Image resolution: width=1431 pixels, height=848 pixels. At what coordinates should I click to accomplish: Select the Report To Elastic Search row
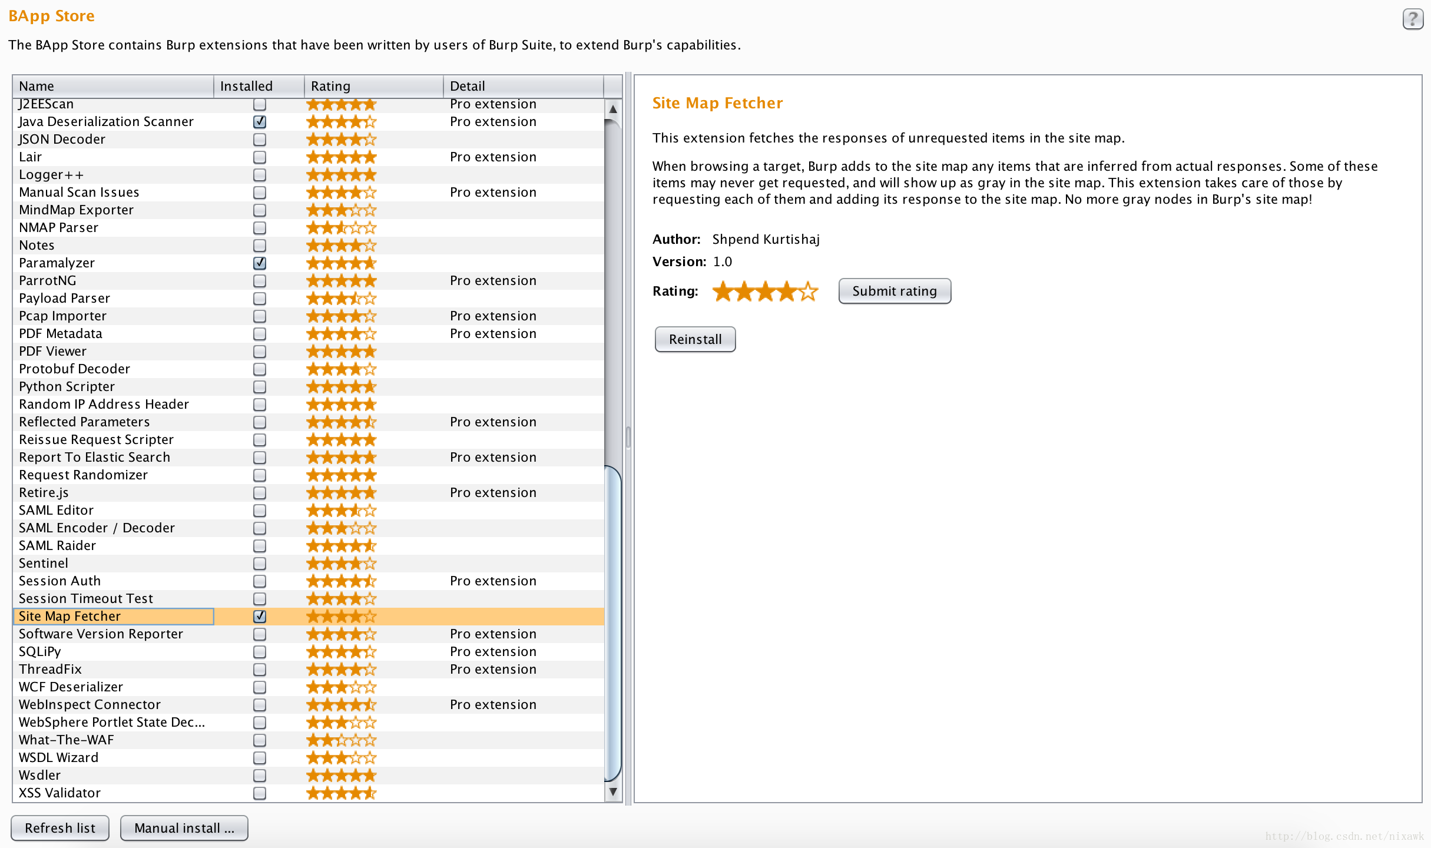tap(309, 458)
